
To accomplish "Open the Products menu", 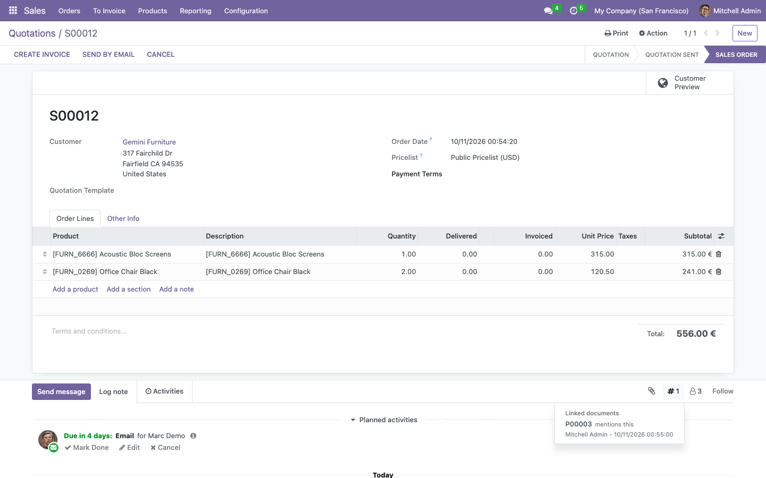I will (x=153, y=11).
